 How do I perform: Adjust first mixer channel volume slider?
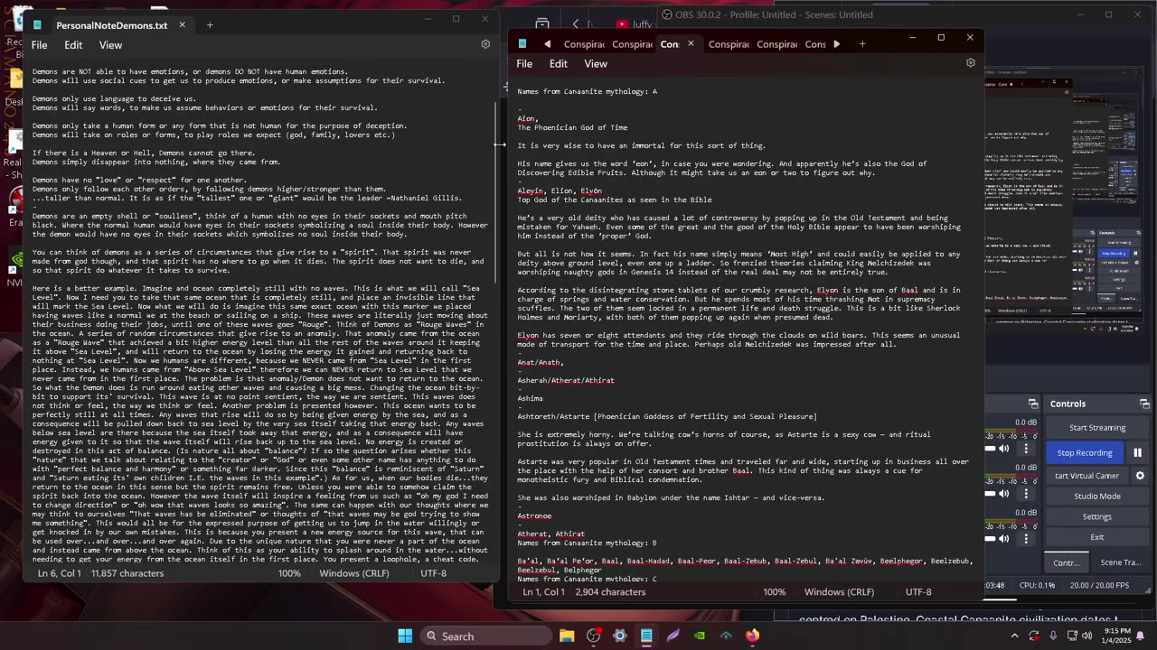tap(989, 449)
